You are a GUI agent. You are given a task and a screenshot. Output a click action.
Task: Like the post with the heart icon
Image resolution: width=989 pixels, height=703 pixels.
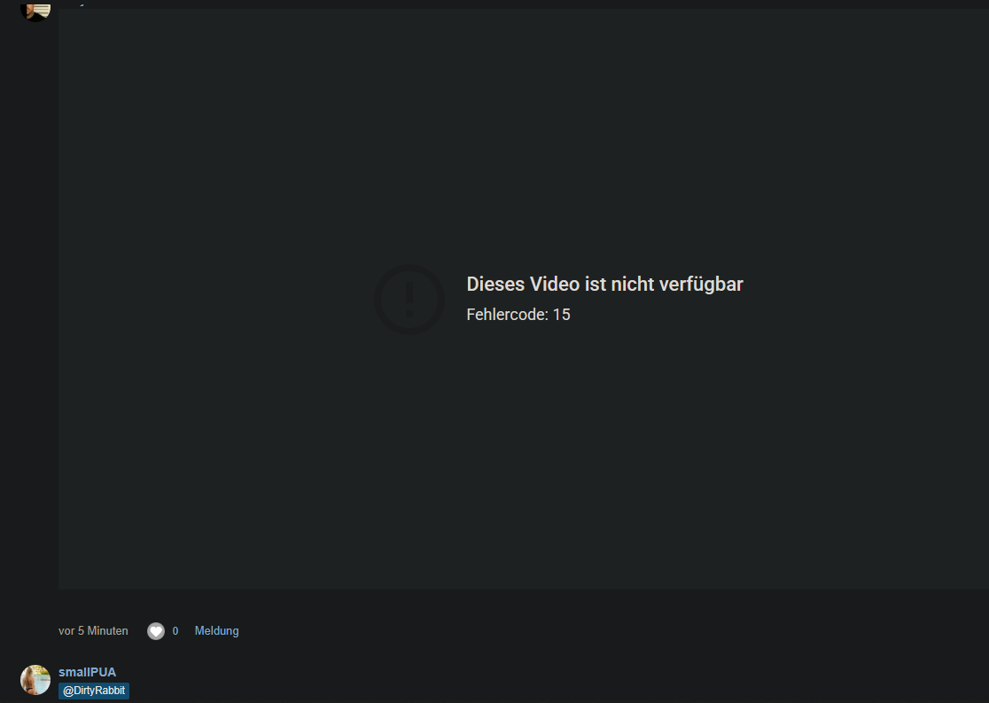click(156, 631)
